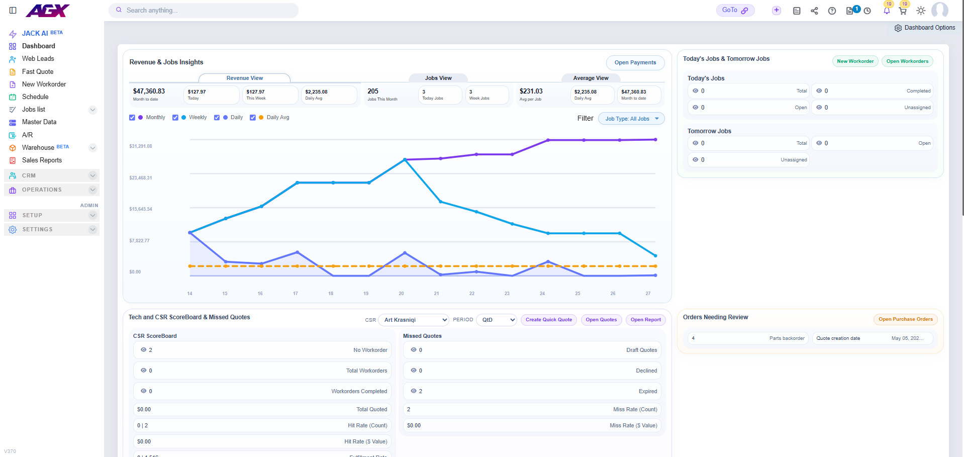The width and height of the screenshot is (964, 457).
Task: Uncheck the Monthly chart series checkbox
Action: (132, 118)
